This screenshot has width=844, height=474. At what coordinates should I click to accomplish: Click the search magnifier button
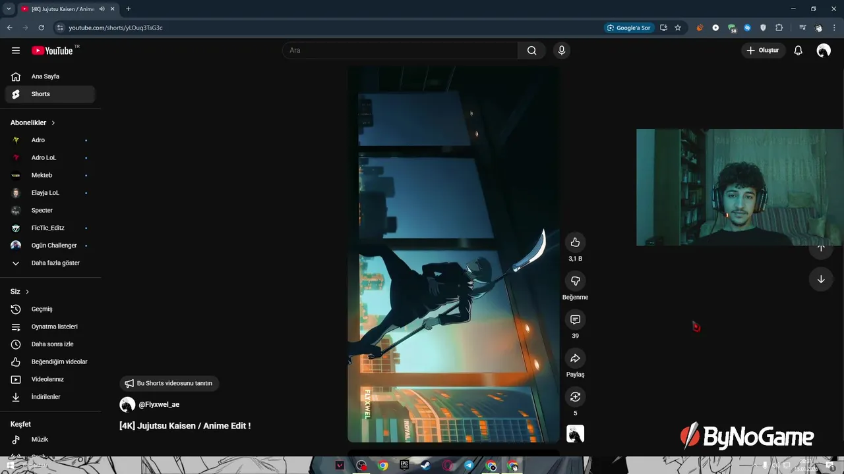pos(531,51)
